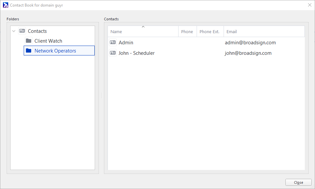Collapse the Contacts tree node
This screenshot has width=315, height=189.
14,31
